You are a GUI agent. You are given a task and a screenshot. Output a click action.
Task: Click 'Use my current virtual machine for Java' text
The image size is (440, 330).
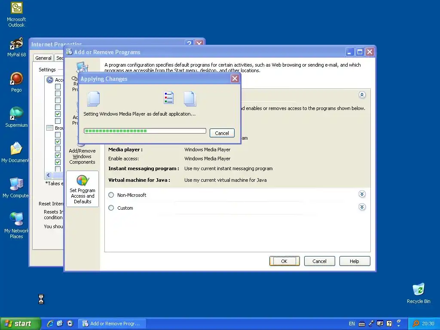225,180
